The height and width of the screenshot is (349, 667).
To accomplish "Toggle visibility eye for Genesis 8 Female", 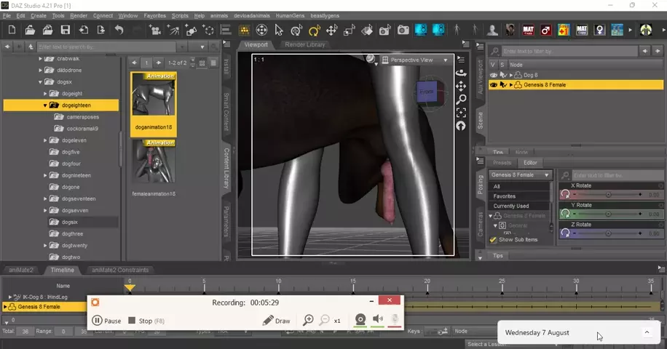I will 494,85.
